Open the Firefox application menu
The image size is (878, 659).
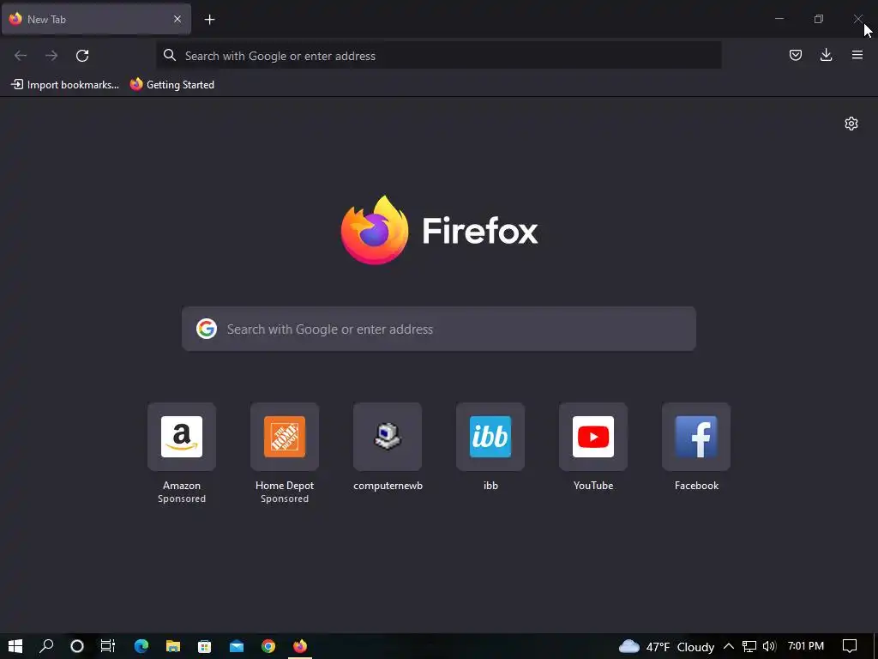click(x=857, y=55)
